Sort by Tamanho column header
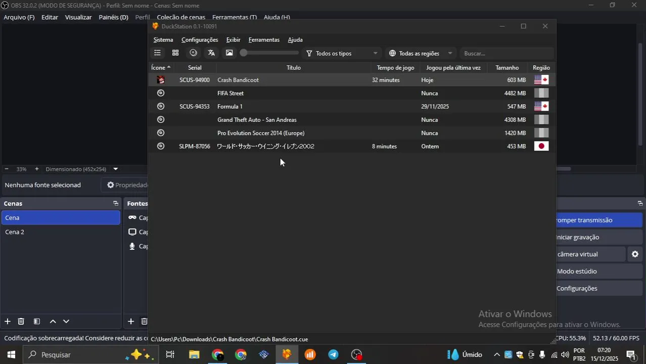646x364 pixels. click(507, 67)
